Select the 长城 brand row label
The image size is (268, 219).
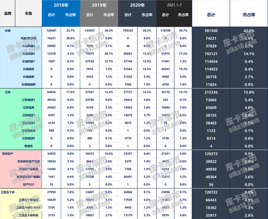8,30
